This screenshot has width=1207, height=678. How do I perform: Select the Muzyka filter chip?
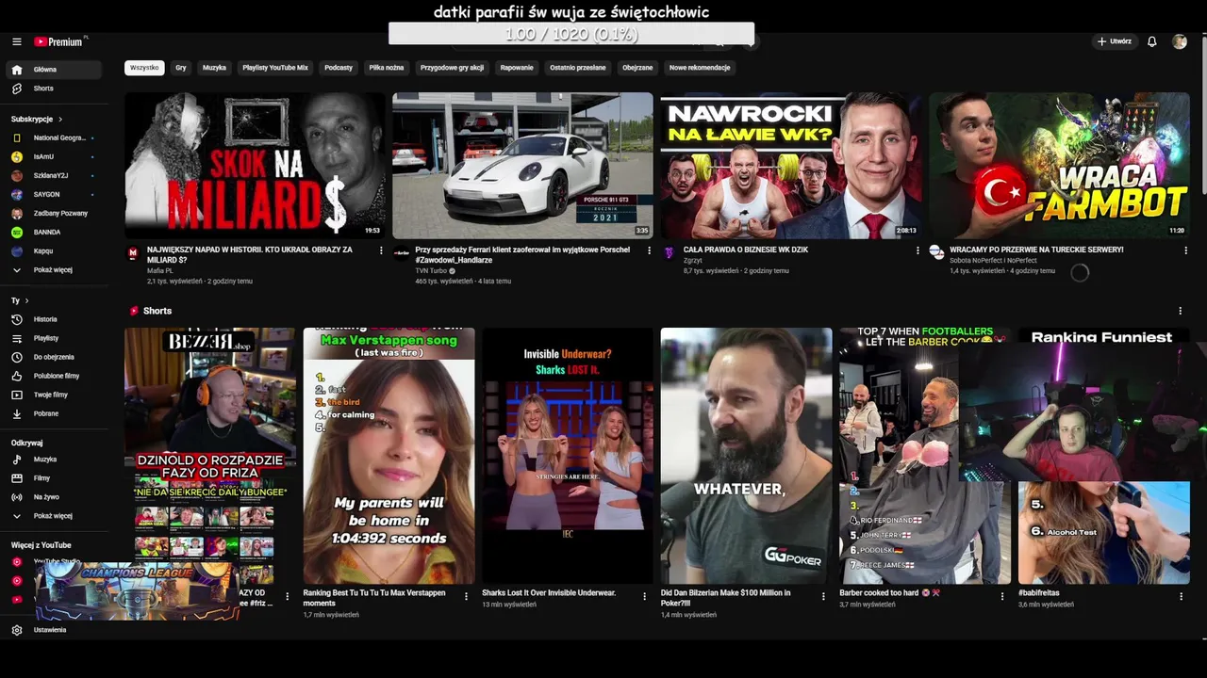(214, 68)
